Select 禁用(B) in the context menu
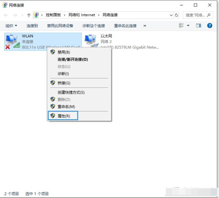Image resolution: width=219 pixels, height=198 pixels. (x=64, y=52)
